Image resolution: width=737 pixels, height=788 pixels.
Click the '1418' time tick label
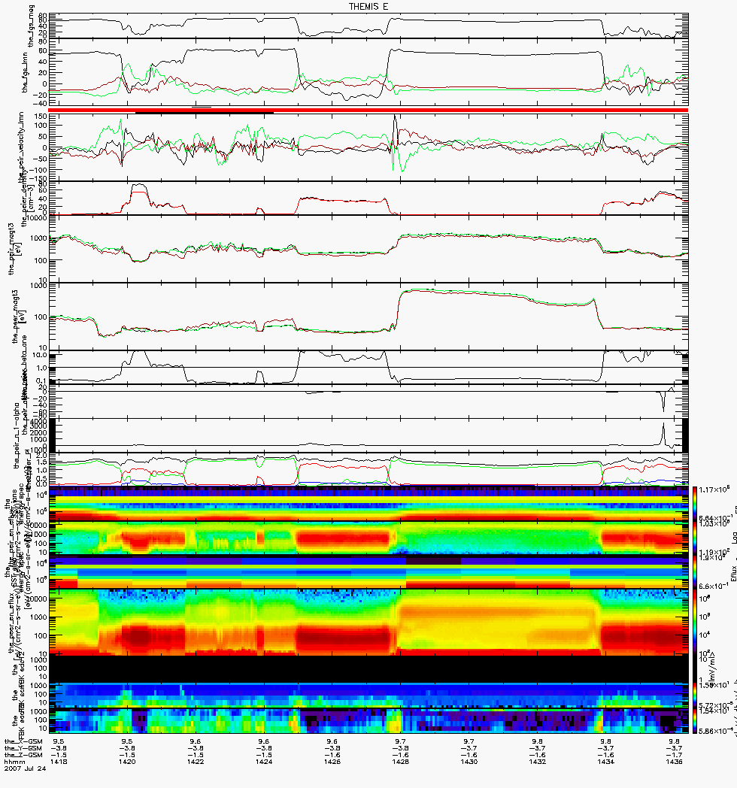pos(59,762)
